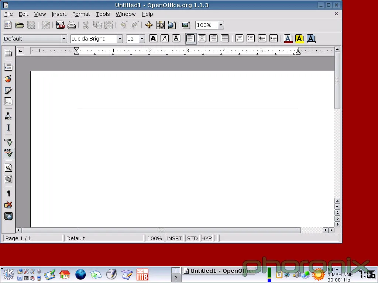The height and width of the screenshot is (283, 378).
Task: Toggle INSRT insert mode in status bar
Action: [x=175, y=238]
